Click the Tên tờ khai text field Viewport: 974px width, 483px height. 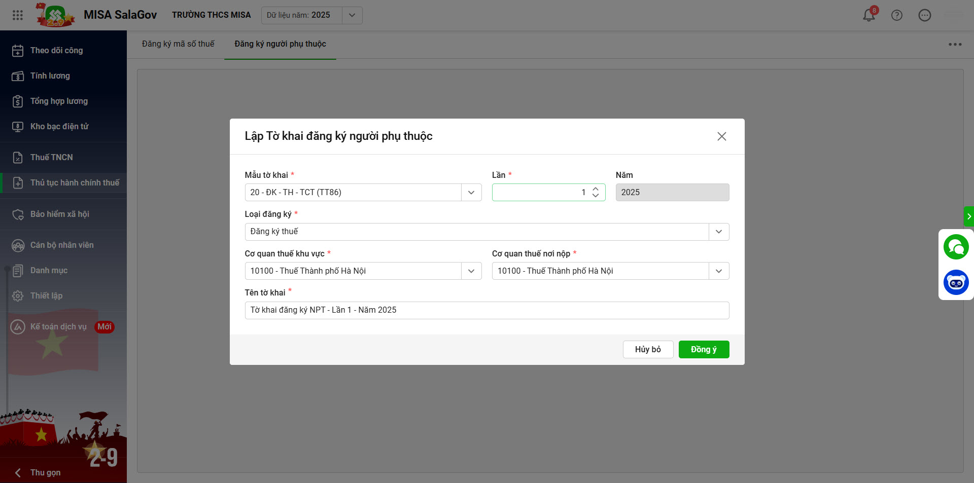point(486,310)
